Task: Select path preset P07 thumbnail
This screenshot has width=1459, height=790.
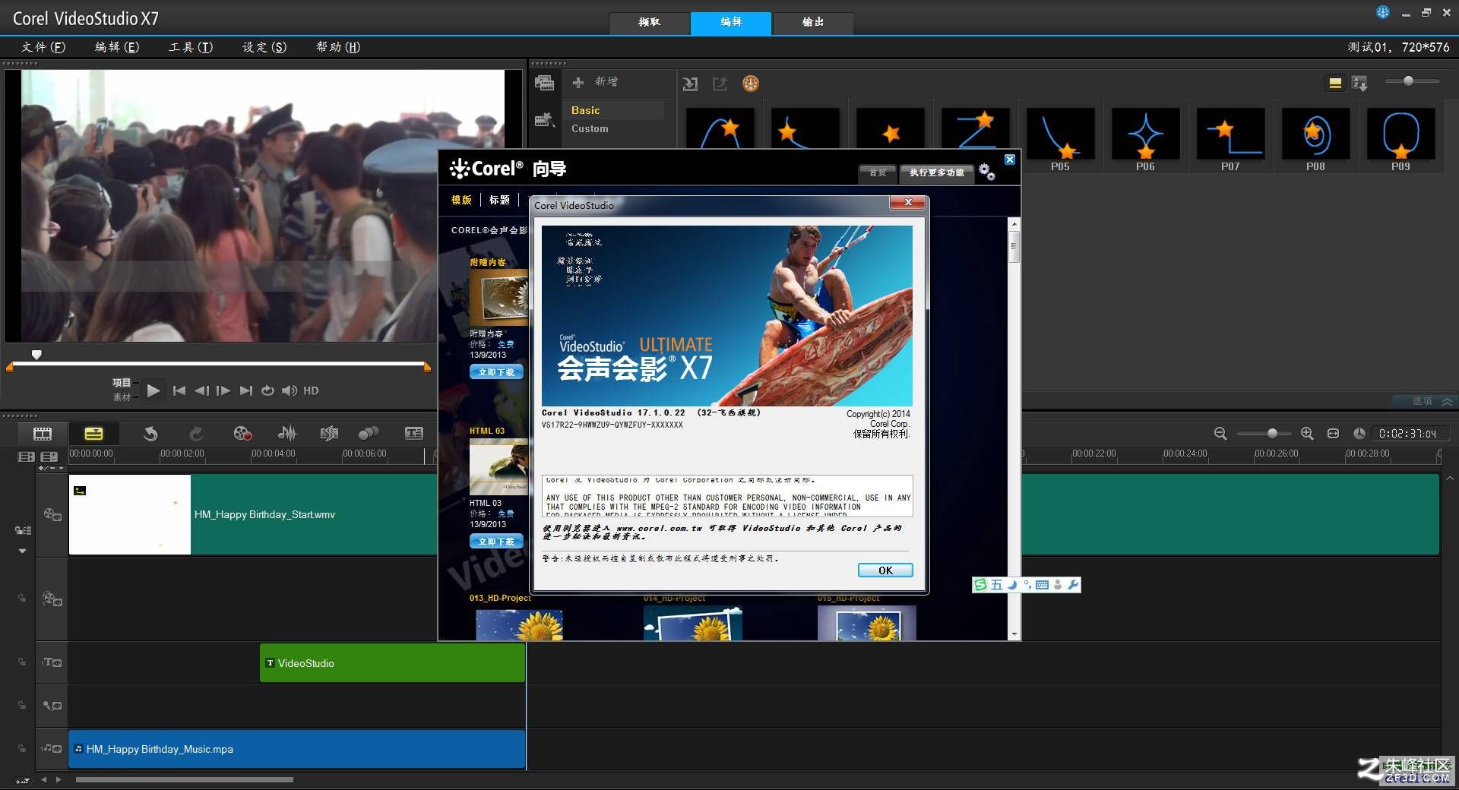Action: [x=1230, y=134]
